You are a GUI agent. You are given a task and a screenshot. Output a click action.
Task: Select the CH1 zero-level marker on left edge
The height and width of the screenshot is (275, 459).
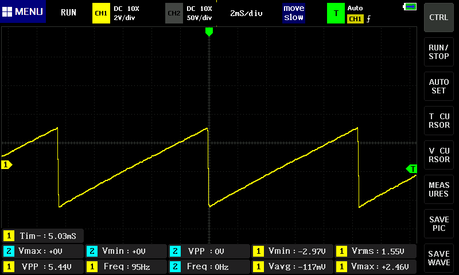[x=6, y=165]
